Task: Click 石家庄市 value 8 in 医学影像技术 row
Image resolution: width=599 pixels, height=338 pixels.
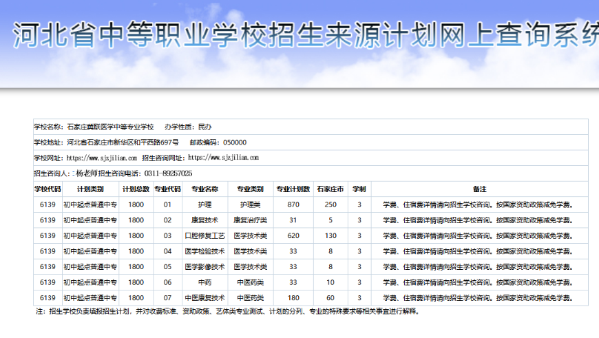Action: (330, 267)
